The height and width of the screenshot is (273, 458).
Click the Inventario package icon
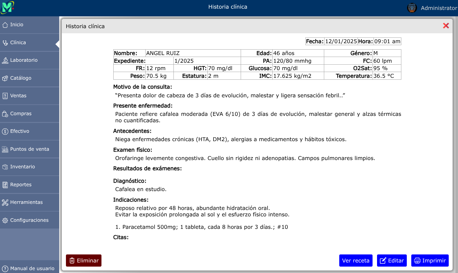coord(5,167)
